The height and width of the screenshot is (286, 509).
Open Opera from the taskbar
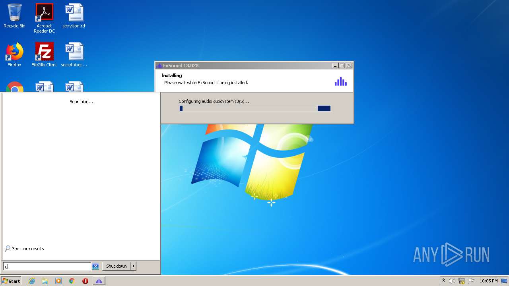[x=85, y=281]
